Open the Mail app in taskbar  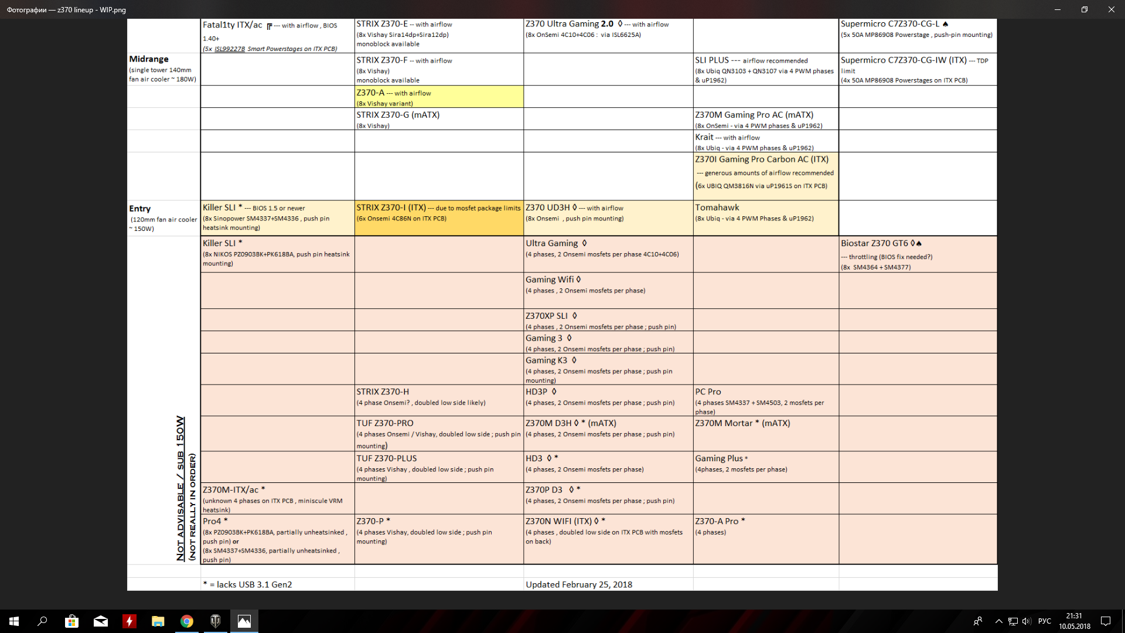pyautogui.click(x=101, y=621)
